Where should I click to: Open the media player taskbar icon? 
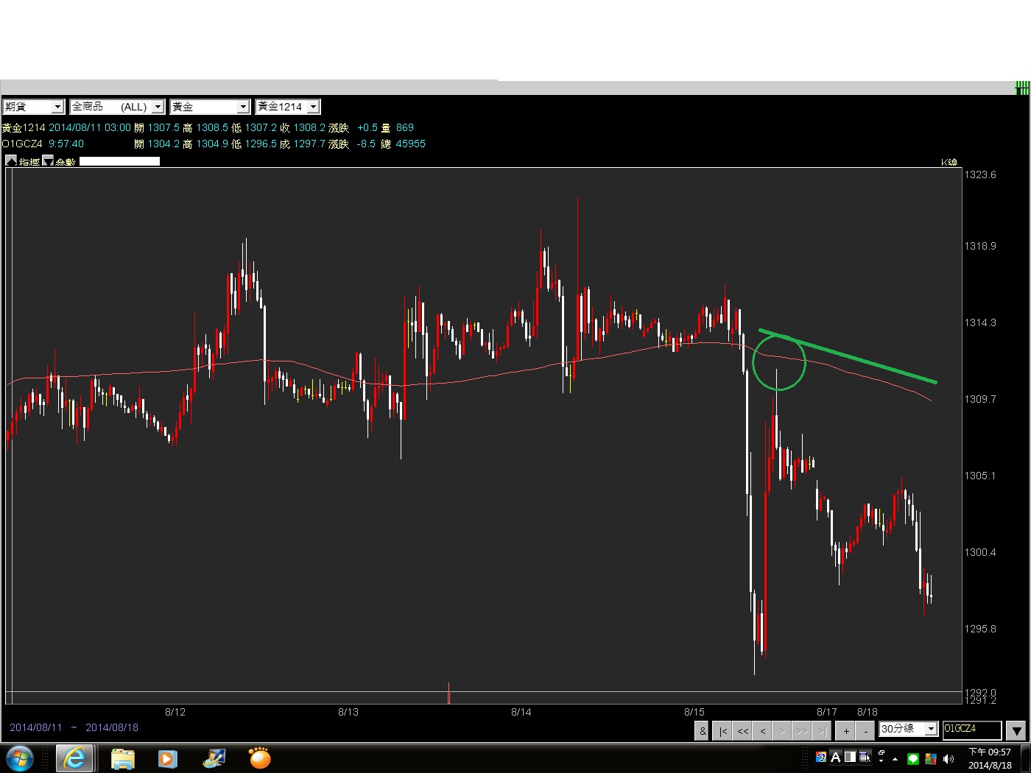coord(168,758)
